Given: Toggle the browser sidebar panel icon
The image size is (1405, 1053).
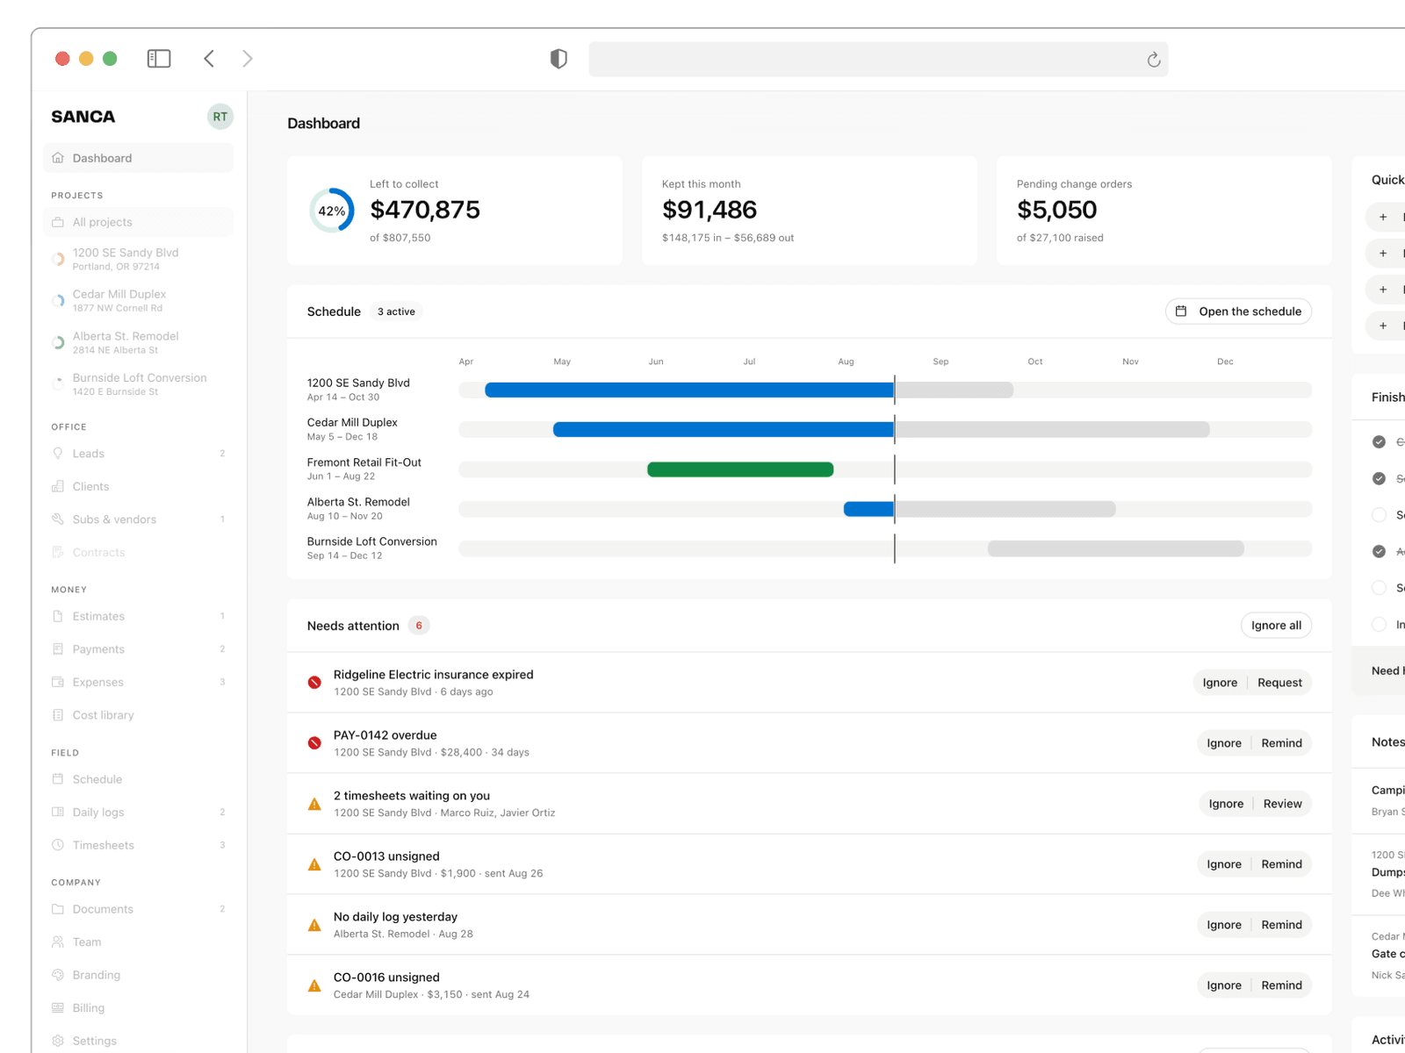Looking at the screenshot, I should point(159,59).
